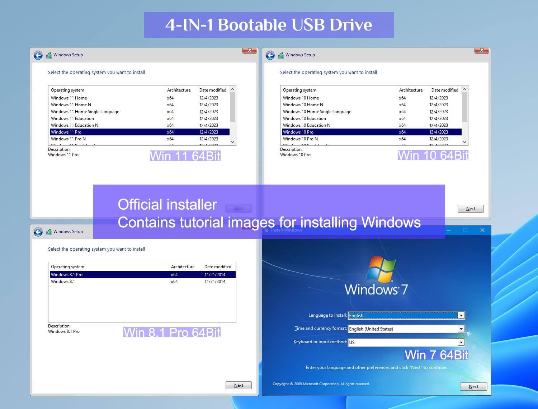Click the Windows Setup icon in Windows 8.1 title bar

click(x=49, y=232)
